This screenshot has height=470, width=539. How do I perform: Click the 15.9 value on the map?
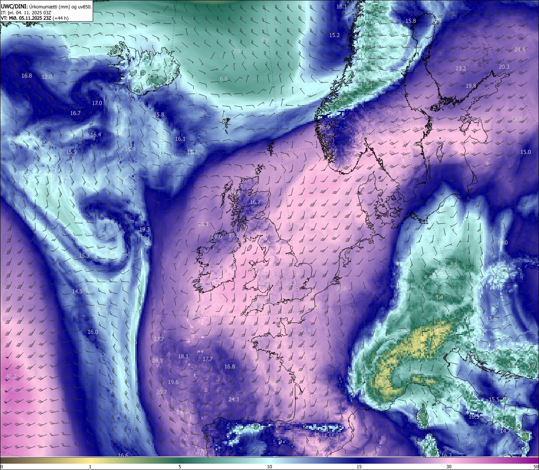point(71,152)
